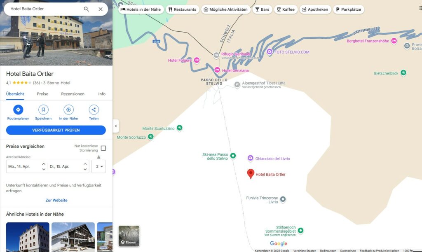
Task: Select the Apotheken filter chip
Action: coord(315,9)
